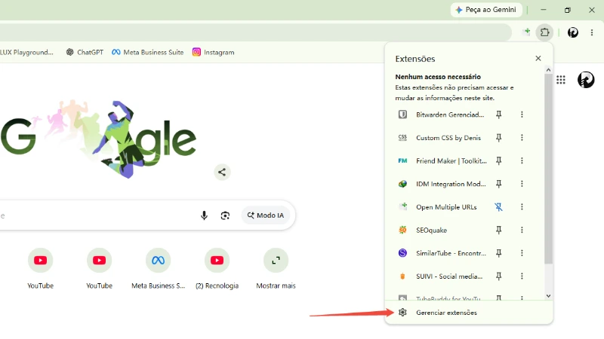The image size is (604, 339).
Task: Search by image with Google Lens icon
Action: [x=225, y=215]
